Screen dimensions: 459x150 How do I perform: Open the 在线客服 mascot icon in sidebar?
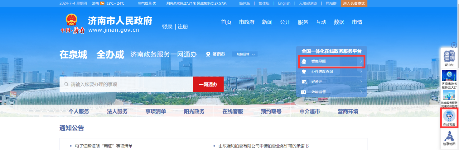tap(449, 116)
